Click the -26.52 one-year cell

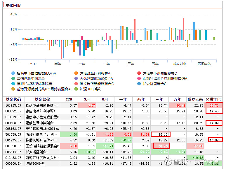click(x=123, y=140)
